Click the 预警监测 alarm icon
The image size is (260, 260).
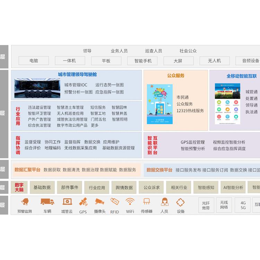click(x=25, y=202)
